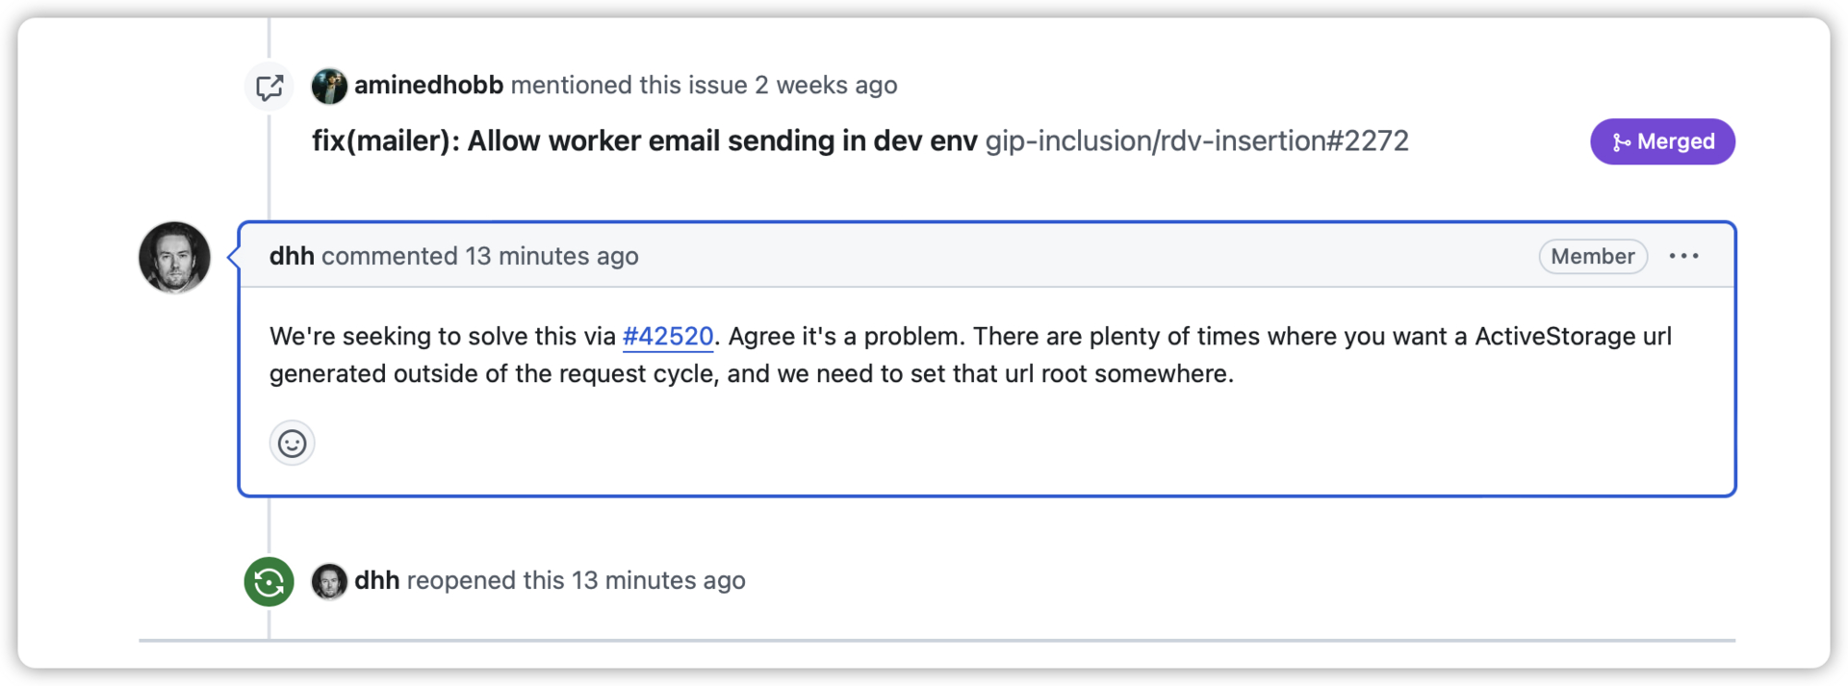This screenshot has width=1848, height=686.
Task: Follow the #42520 issue link
Action: [x=668, y=336]
